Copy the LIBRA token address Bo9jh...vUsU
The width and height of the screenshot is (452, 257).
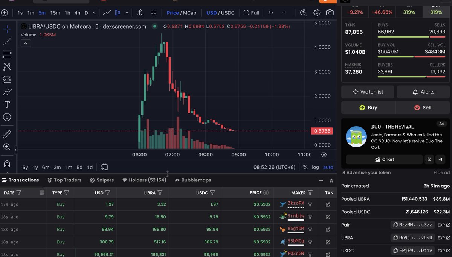(413, 238)
